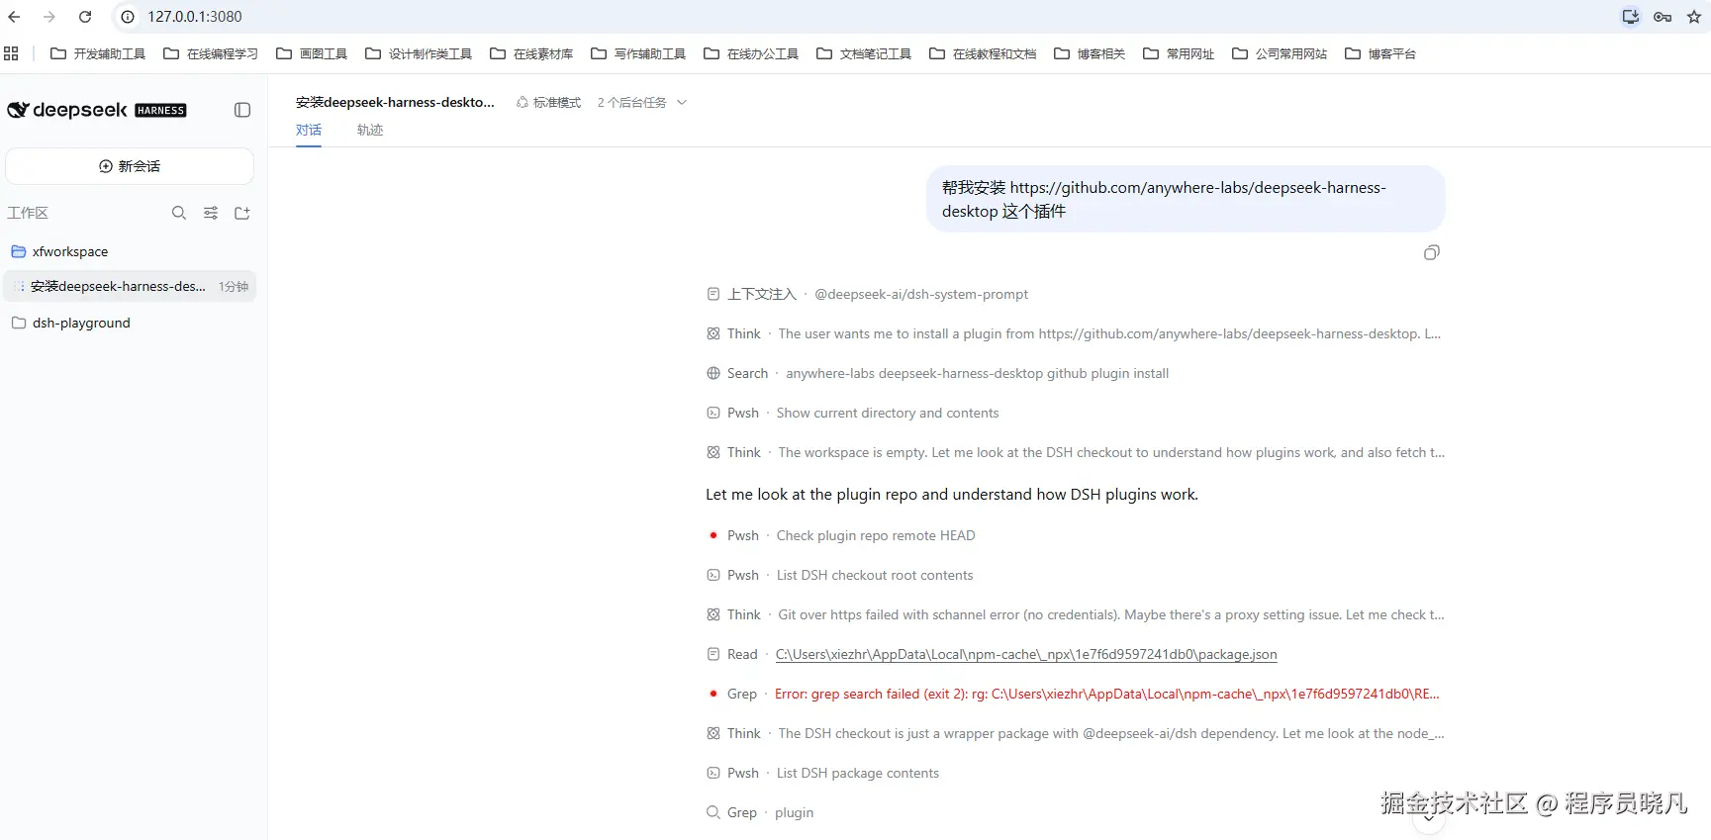Go back in browser

tap(14, 17)
